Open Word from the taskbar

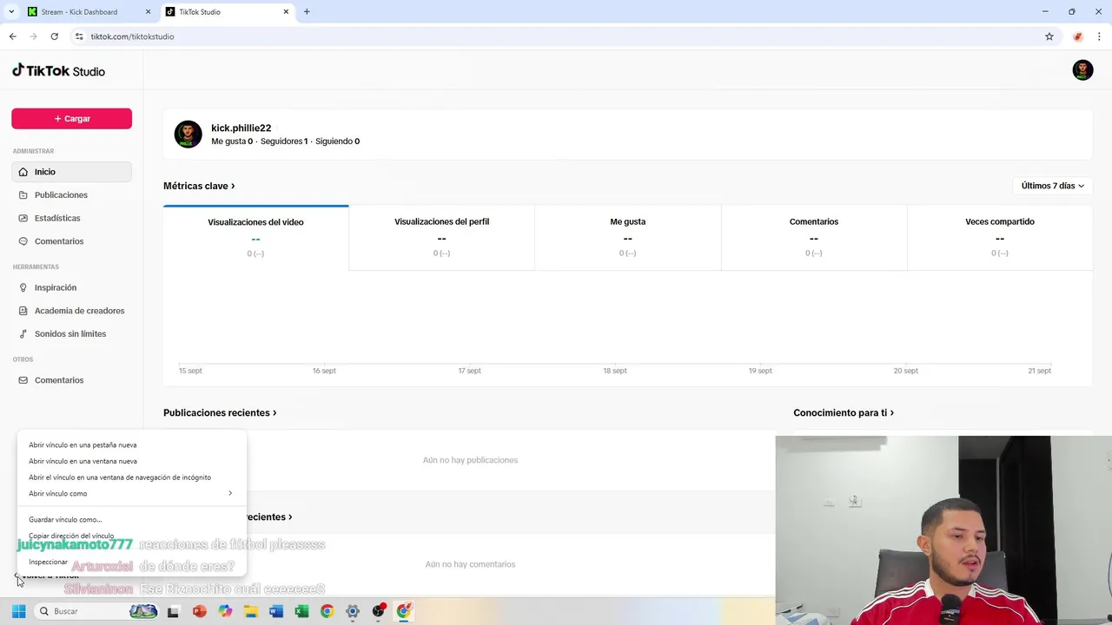(276, 611)
